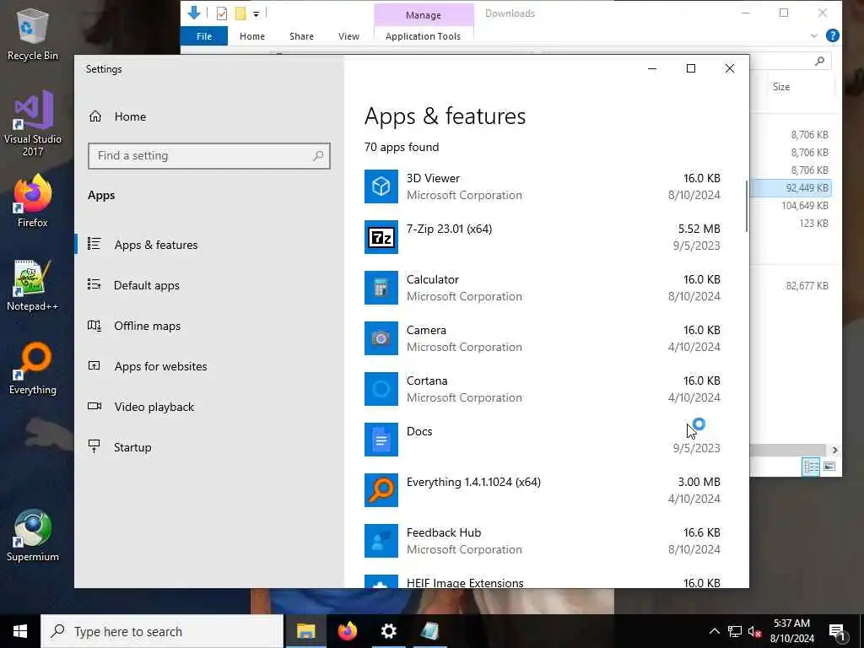Click the Camera app icon
864x648 pixels.
coord(381,339)
